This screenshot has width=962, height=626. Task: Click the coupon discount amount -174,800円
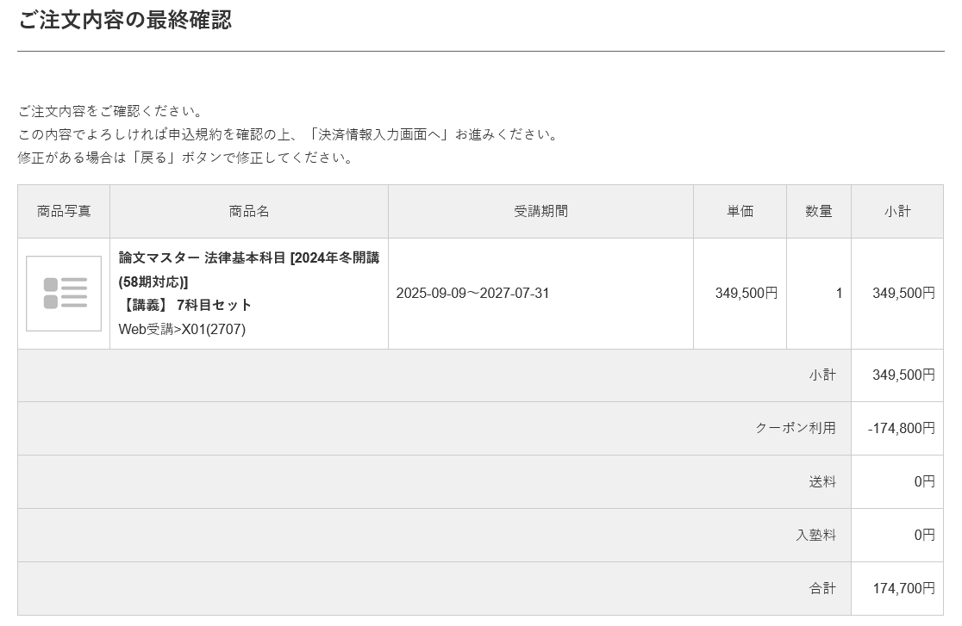[x=901, y=428]
